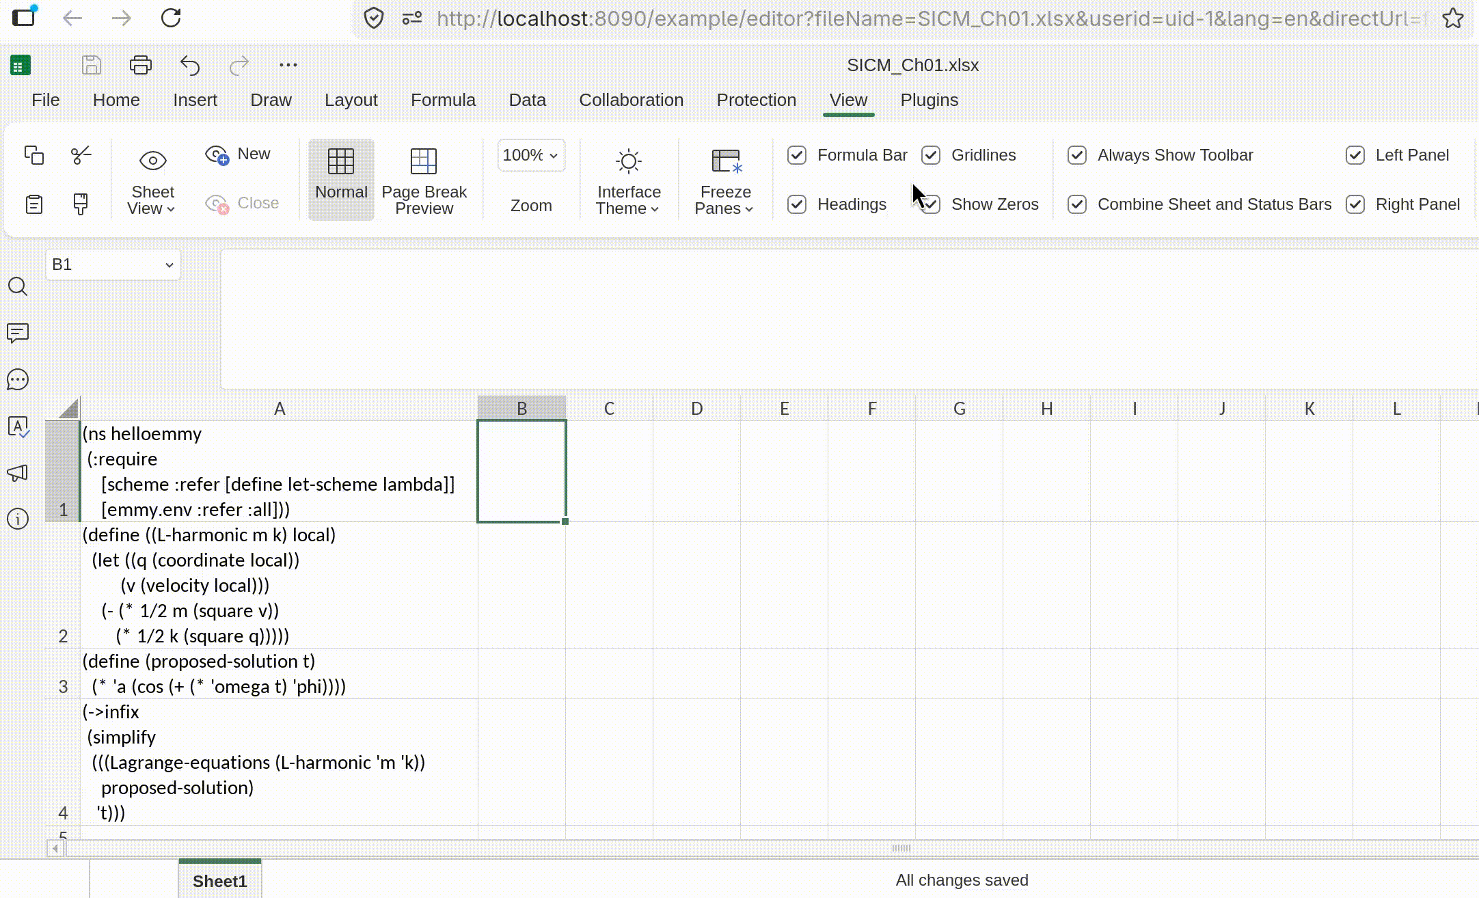This screenshot has height=898, width=1479.
Task: Toggle the Gridlines checkbox
Action: coord(931,155)
